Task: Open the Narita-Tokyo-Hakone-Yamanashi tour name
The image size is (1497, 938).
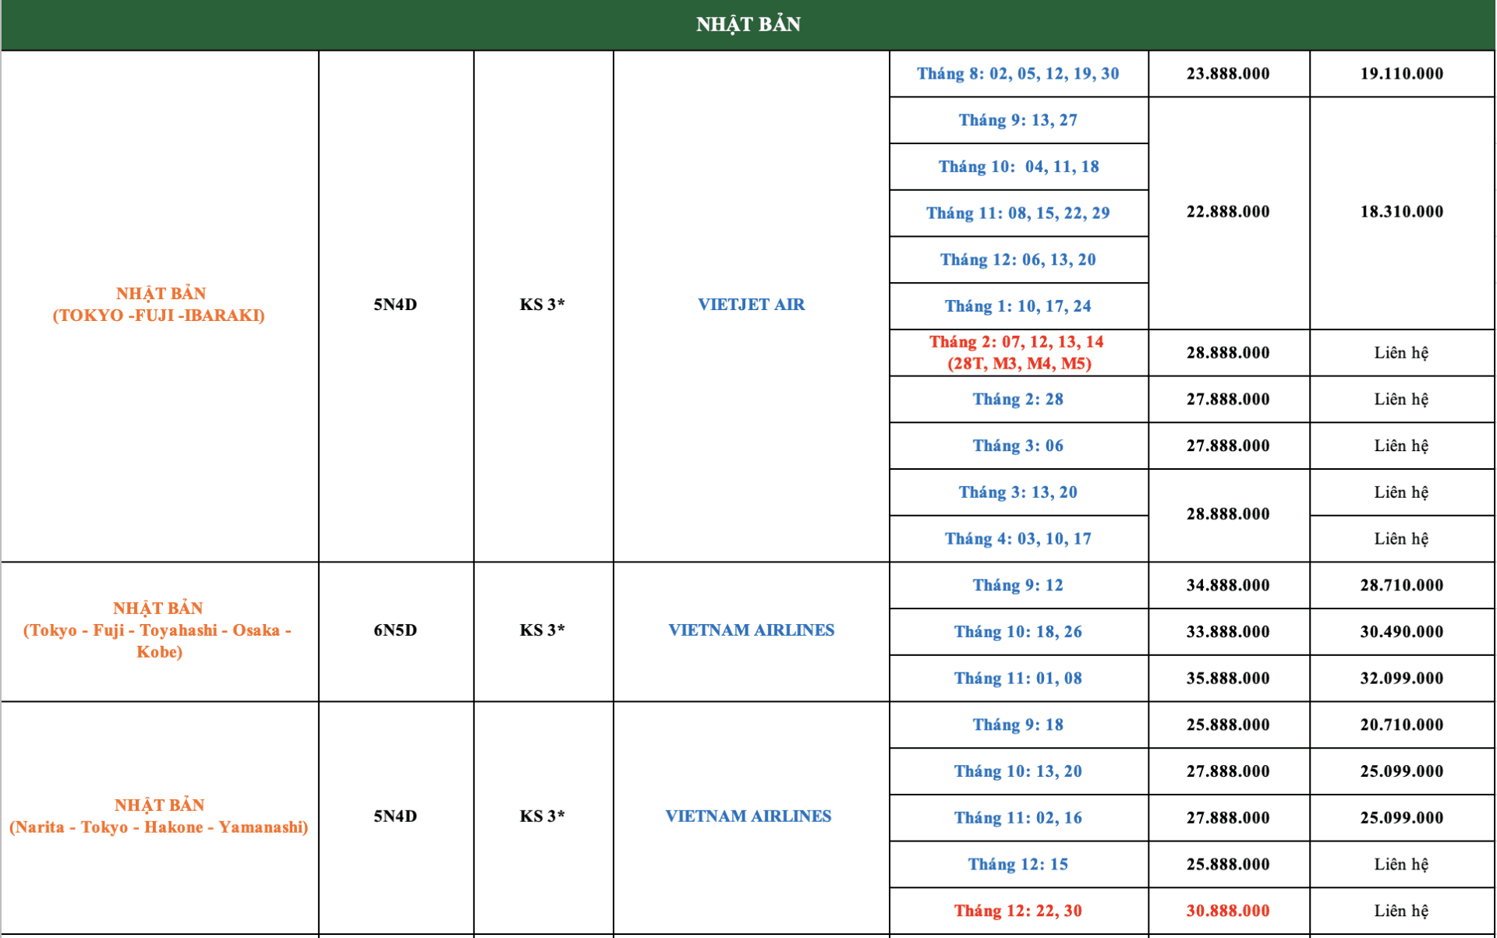Action: click(159, 816)
